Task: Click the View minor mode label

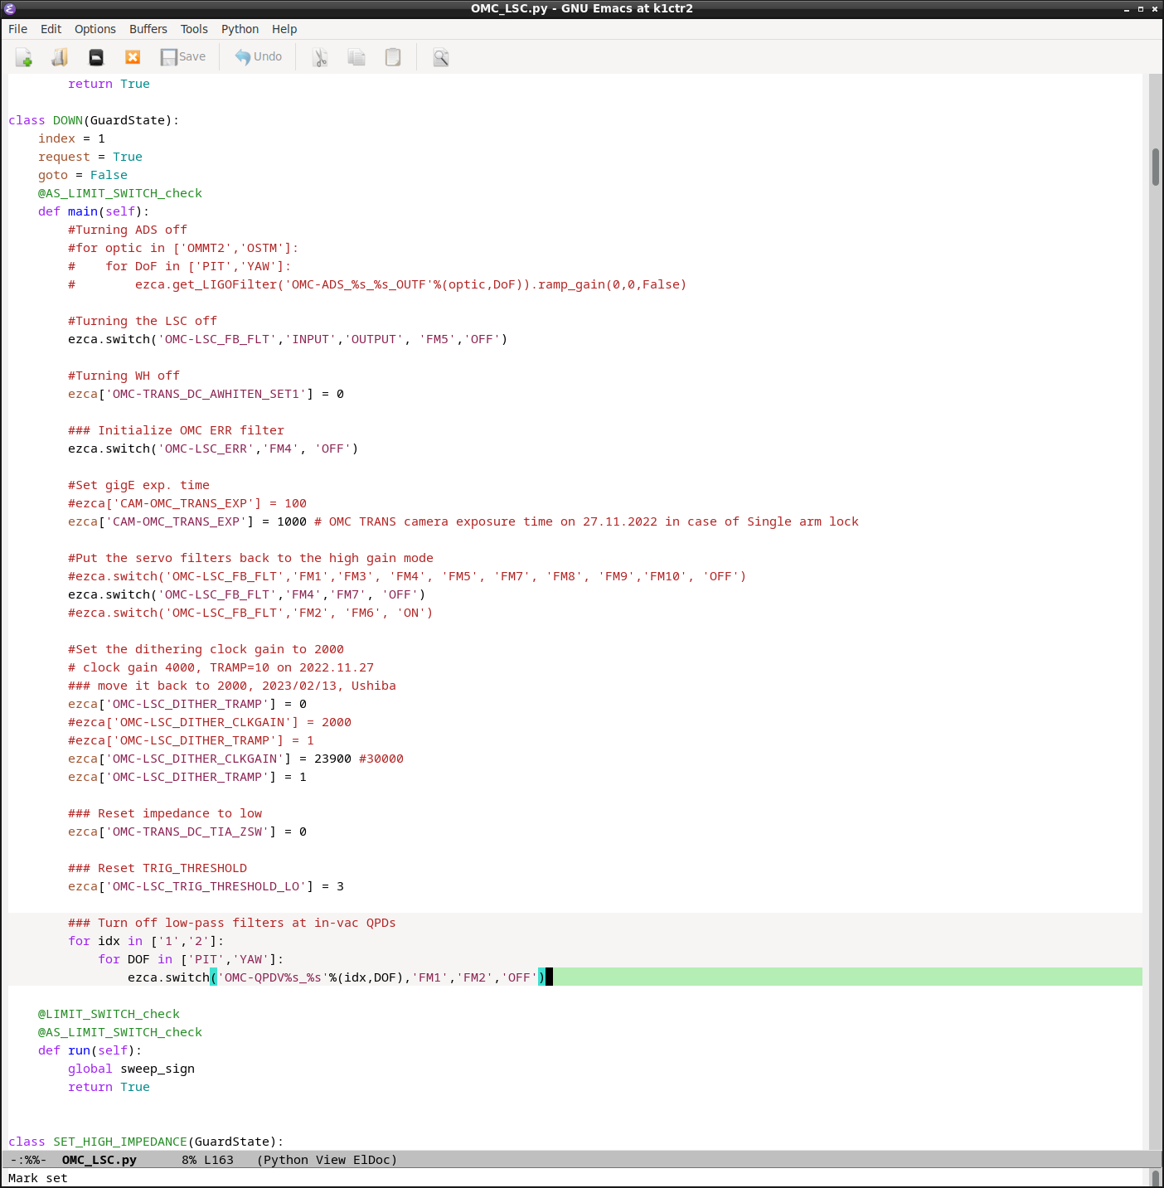Action: pyautogui.click(x=331, y=1160)
